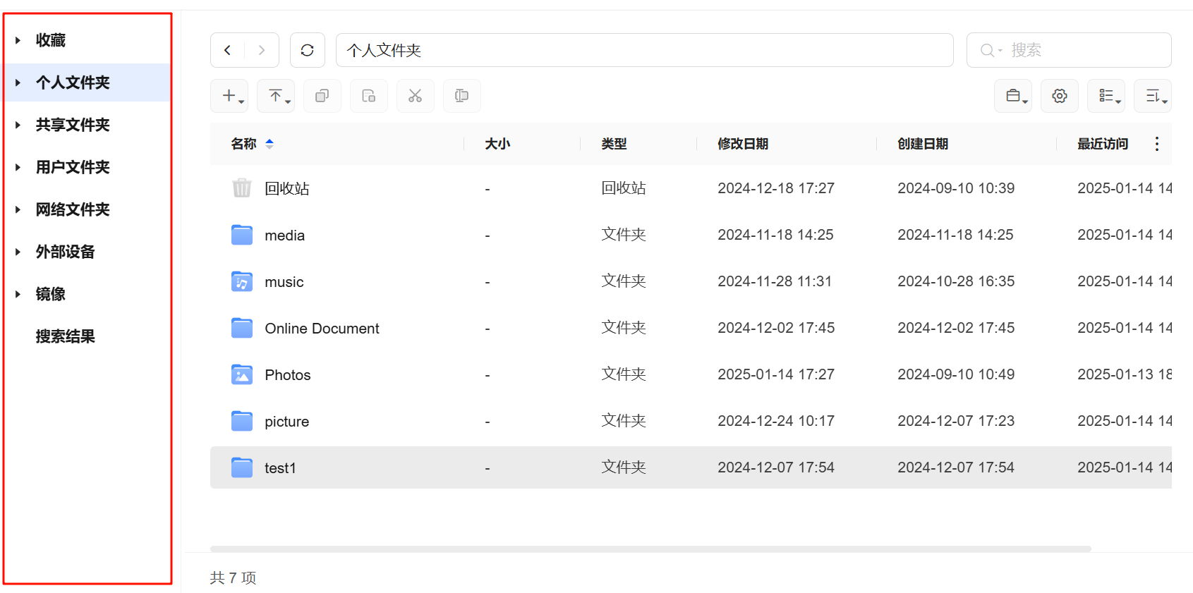Select 收藏 in the sidebar
Screen dimensions: 1193x593
pos(51,40)
